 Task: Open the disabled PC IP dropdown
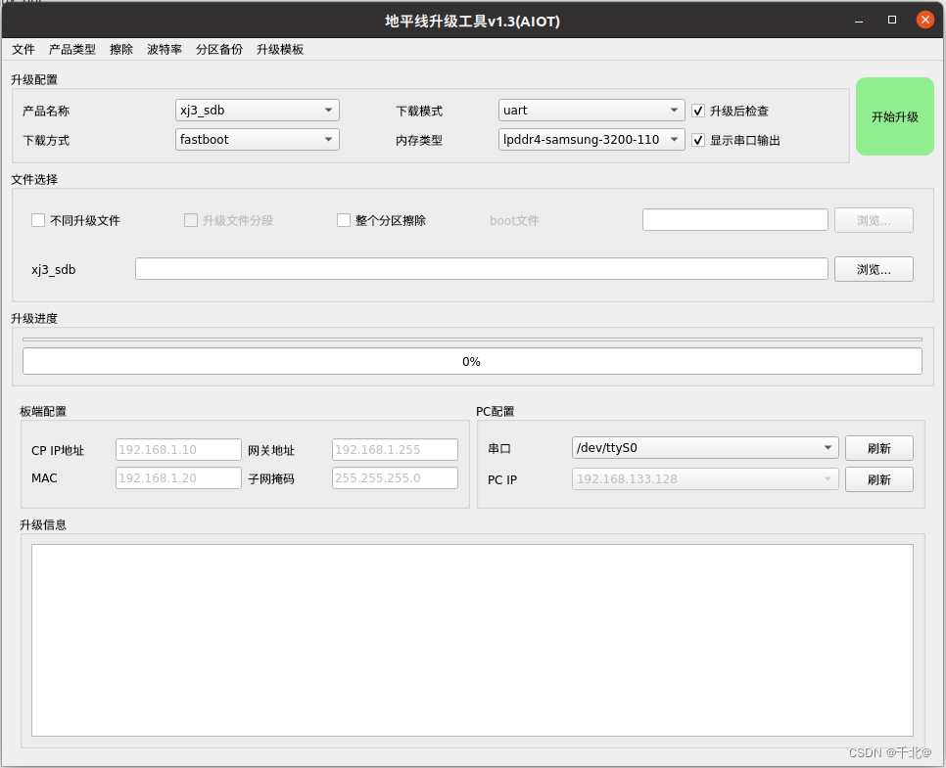705,479
